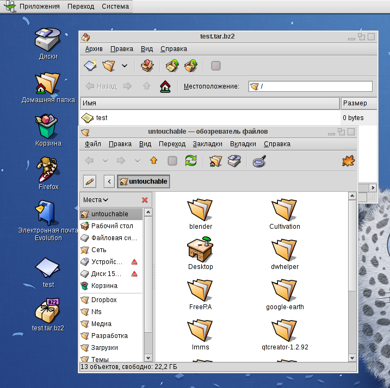Click file view scrollbar down arrow
Image resolution: width=390 pixels, height=388 pixels.
coord(352,358)
